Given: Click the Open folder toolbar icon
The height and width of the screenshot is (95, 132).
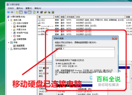Looking at the screenshot, I should point(45,12).
